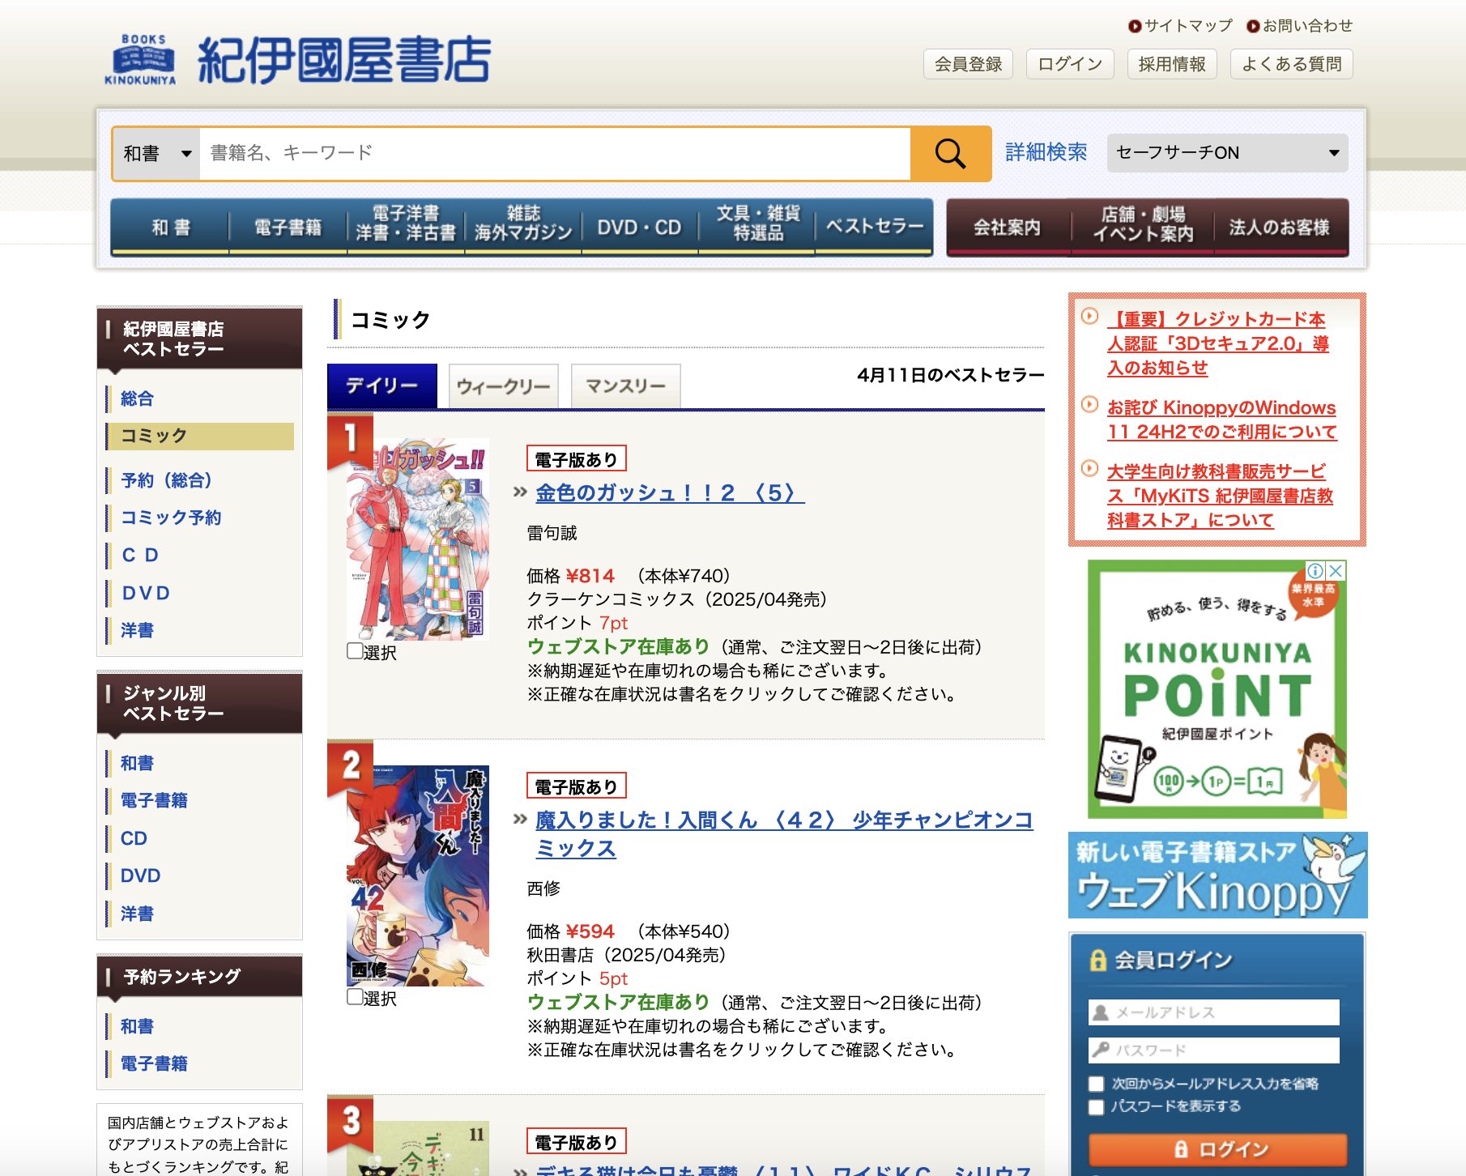1466x1176 pixels.
Task: Open 電子書籍 under ジャンル別ベストセラー
Action: [154, 800]
